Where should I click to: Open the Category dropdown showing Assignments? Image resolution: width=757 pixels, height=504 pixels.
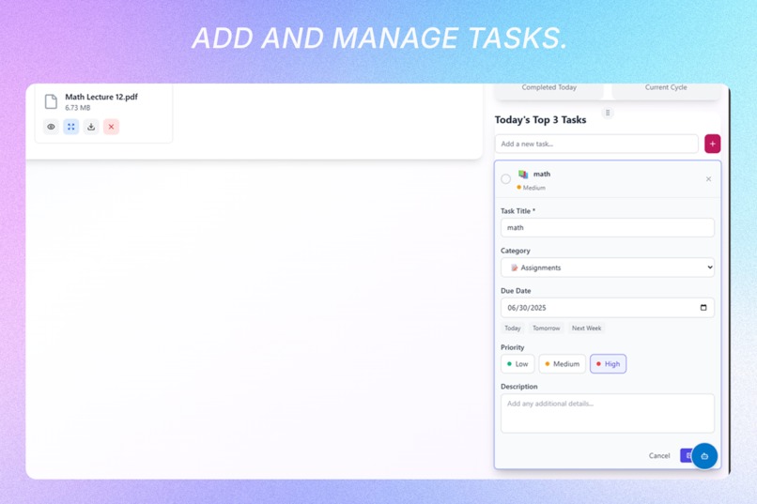(x=608, y=267)
